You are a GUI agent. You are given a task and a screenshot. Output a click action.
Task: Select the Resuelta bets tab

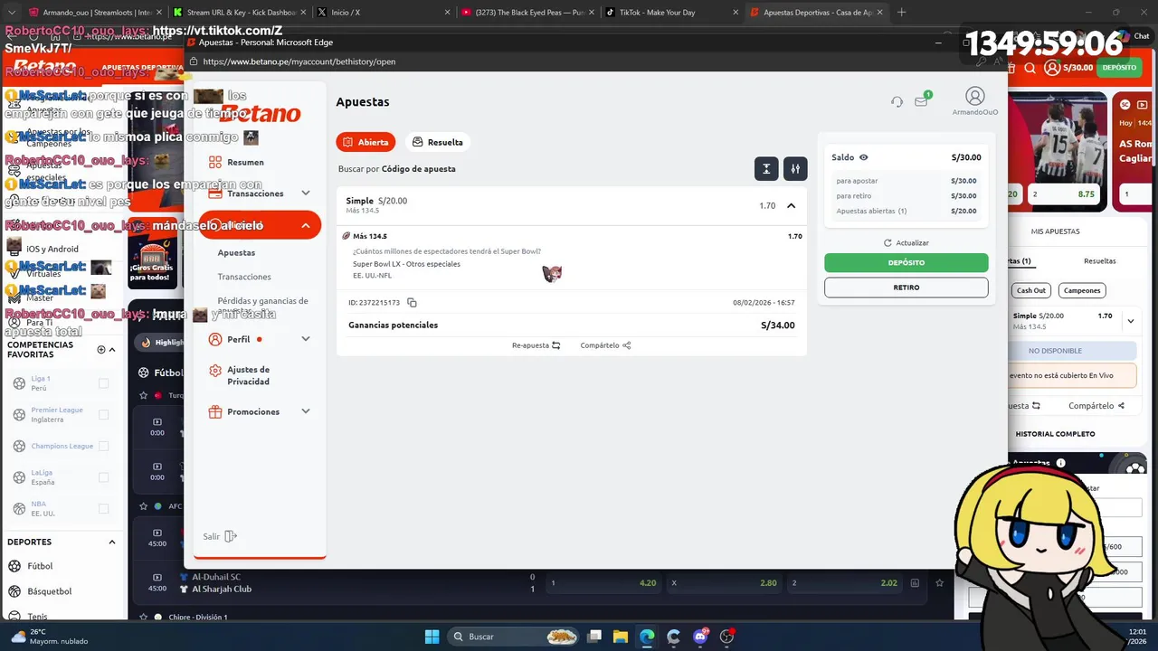point(437,142)
